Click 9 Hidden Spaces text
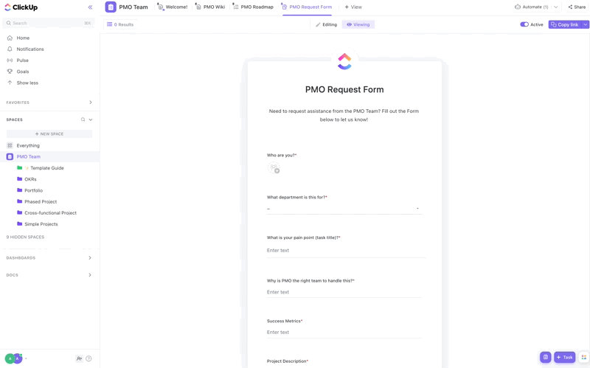Image resolution: width=590 pixels, height=368 pixels. (x=25, y=237)
